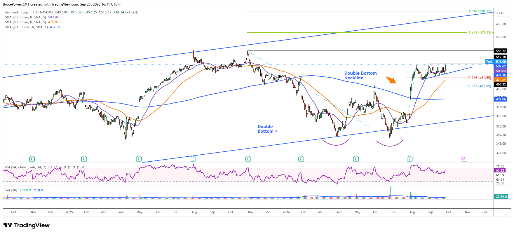Select the earnings E marker near Aug 2025
The width and height of the screenshot is (514, 234).
coord(193,159)
